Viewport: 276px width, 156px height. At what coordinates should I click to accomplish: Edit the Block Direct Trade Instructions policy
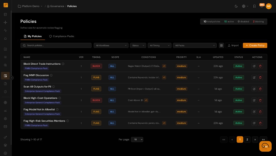[x=254, y=66]
